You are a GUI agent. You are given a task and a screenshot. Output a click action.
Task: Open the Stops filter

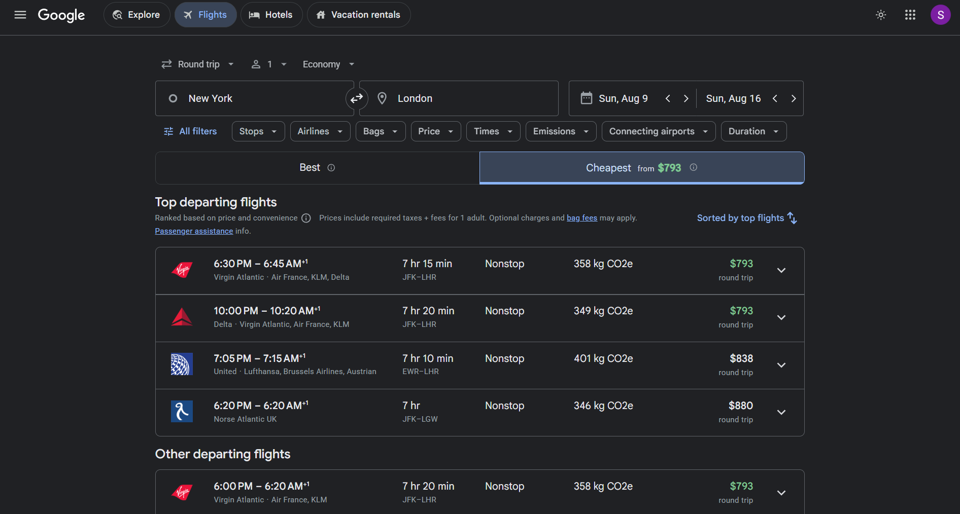(258, 131)
